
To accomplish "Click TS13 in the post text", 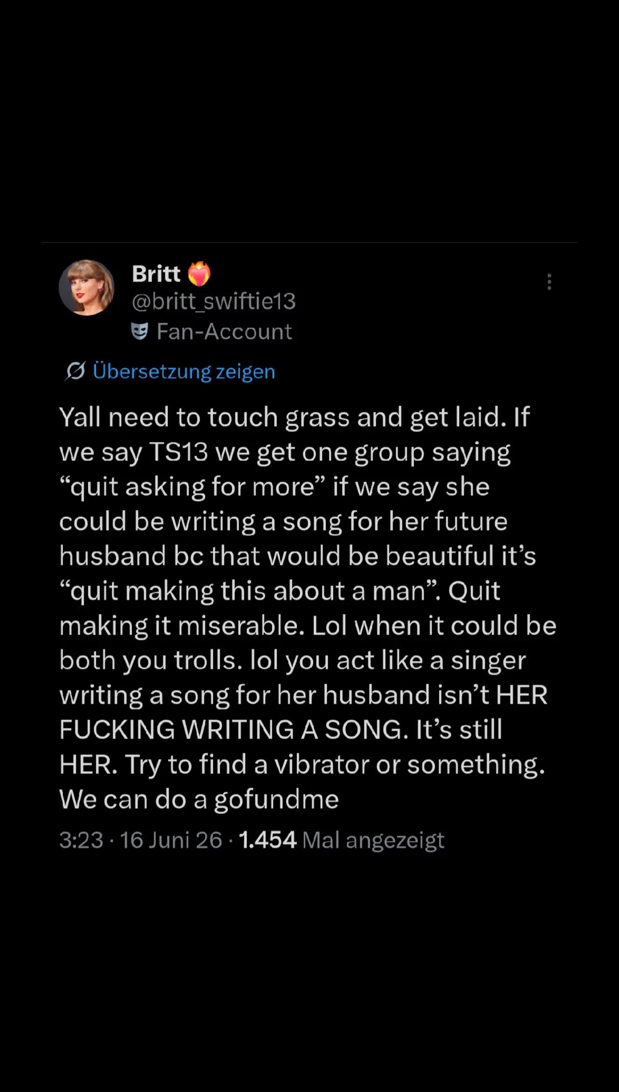I will coord(179,452).
